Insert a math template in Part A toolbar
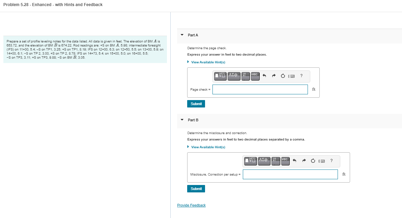402x218 pixels. 220,76
